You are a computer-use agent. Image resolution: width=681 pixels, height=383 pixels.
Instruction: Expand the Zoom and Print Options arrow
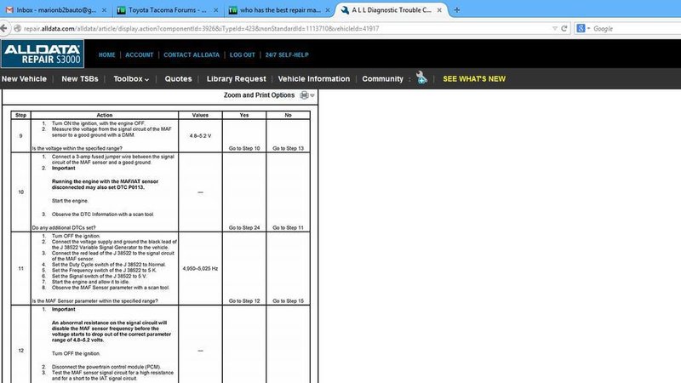(312, 95)
